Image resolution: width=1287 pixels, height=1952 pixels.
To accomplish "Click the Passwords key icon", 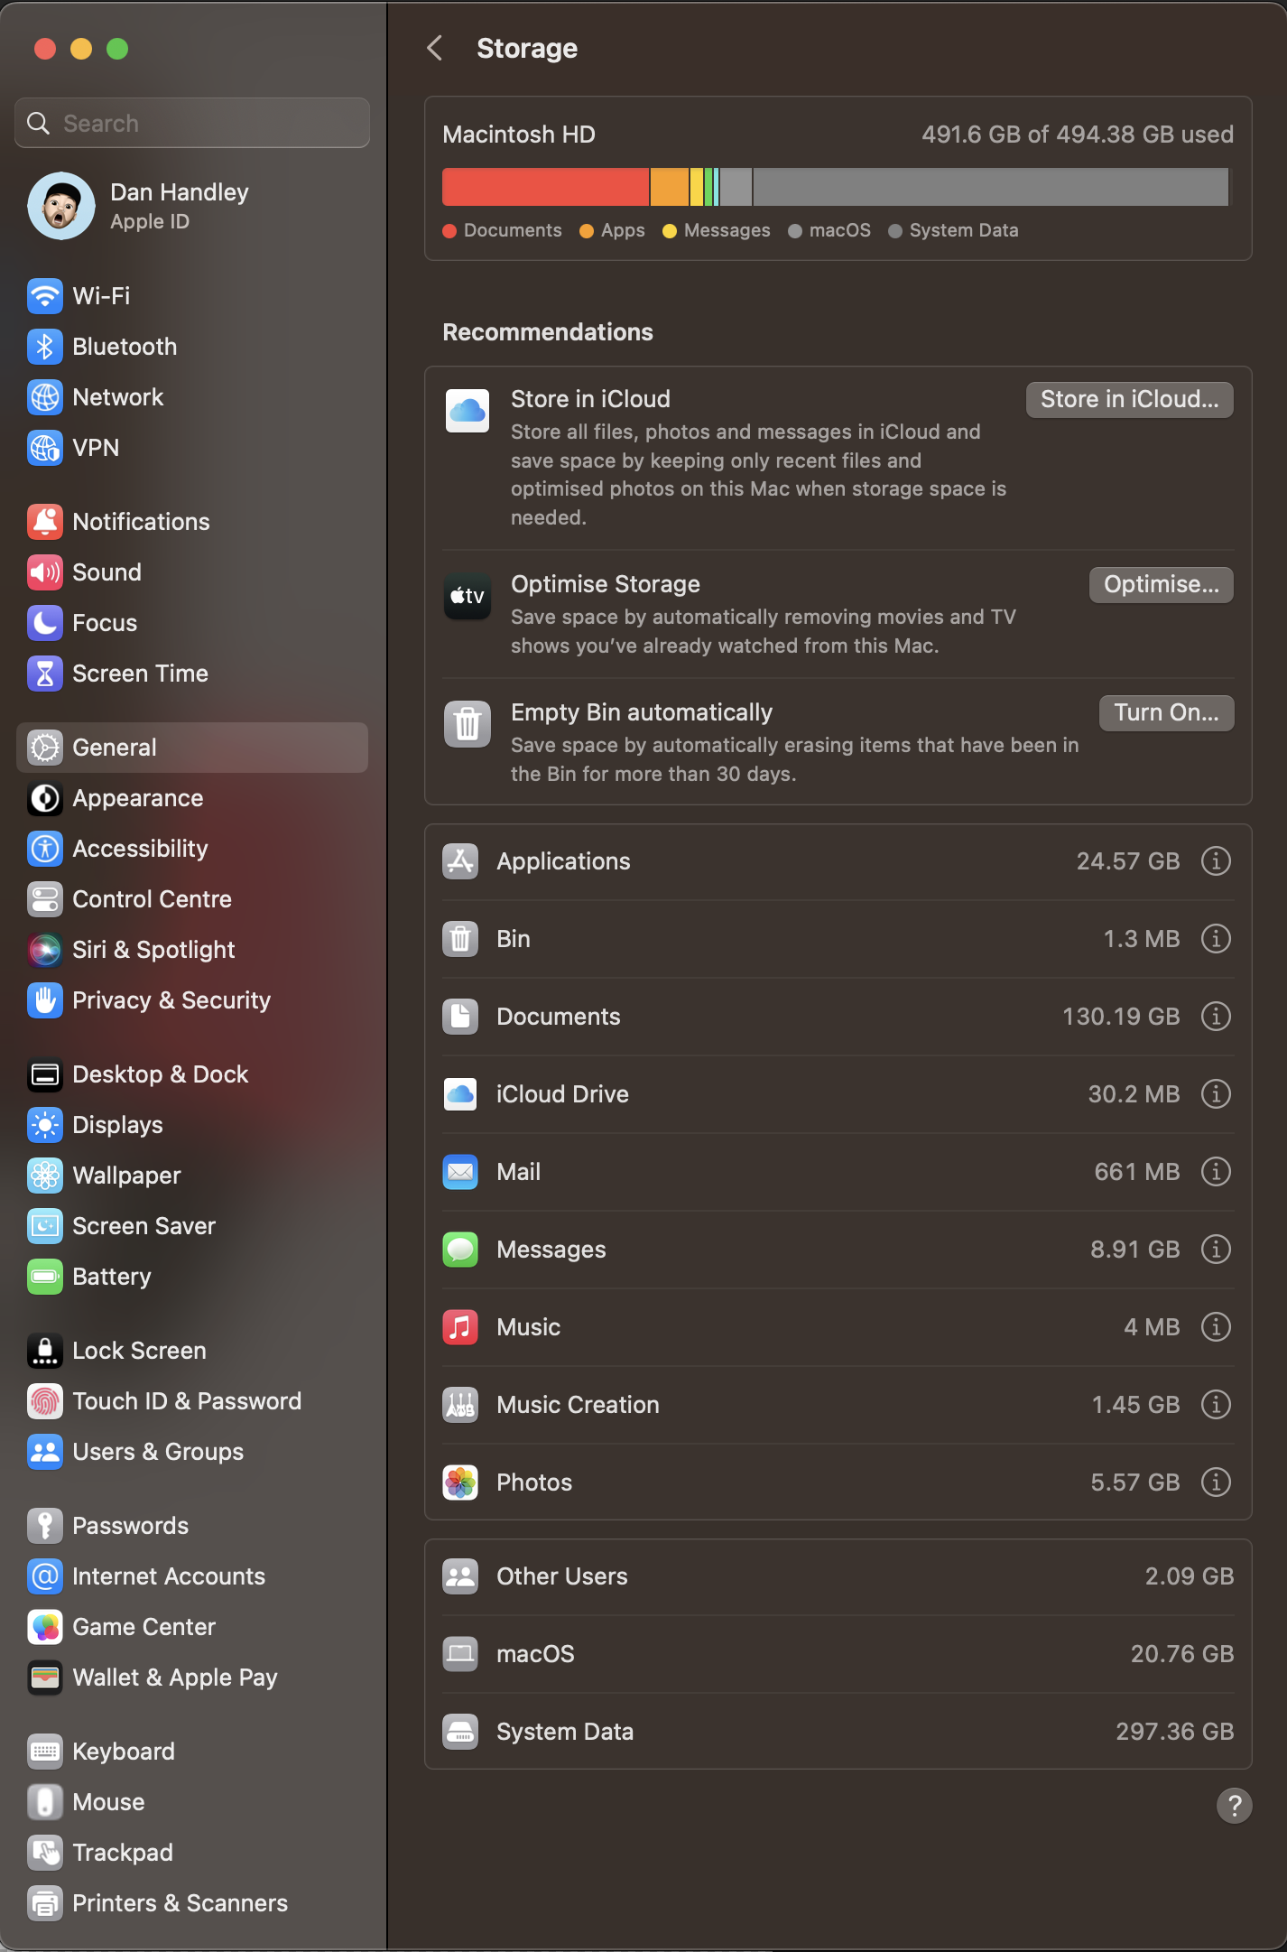I will [44, 1525].
